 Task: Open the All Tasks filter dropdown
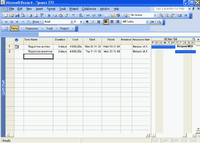147,22
